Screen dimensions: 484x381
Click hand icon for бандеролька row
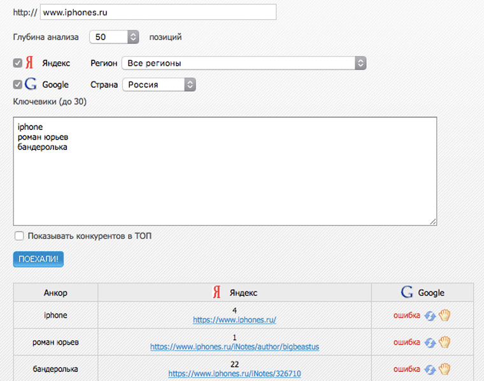click(x=445, y=369)
